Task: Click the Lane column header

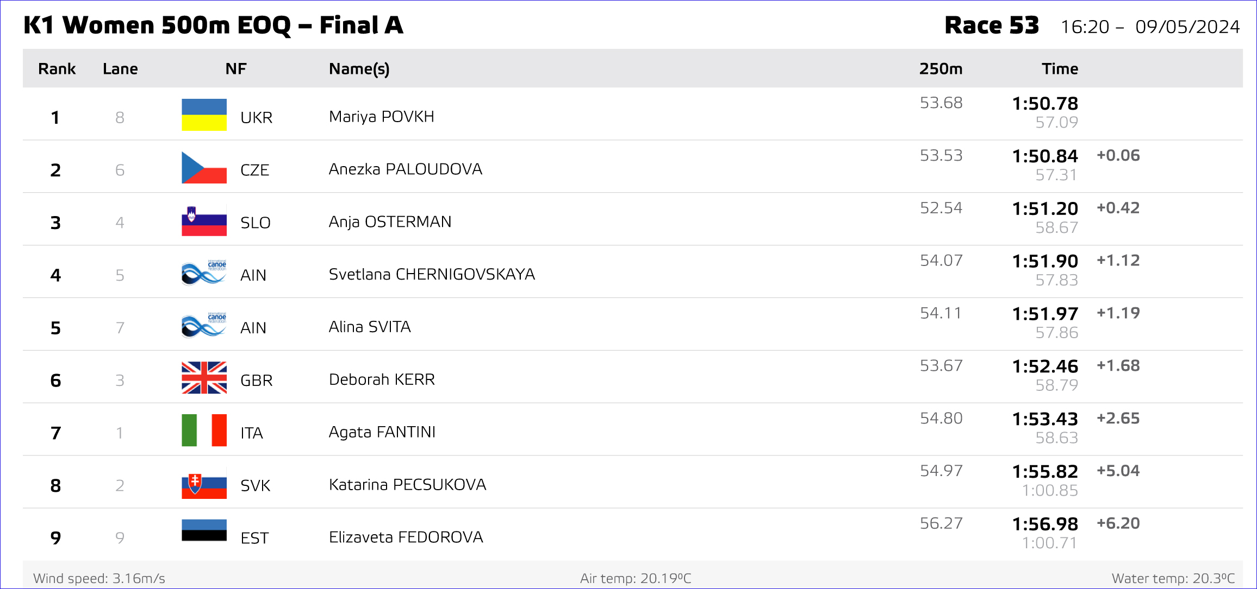Action: pos(120,69)
